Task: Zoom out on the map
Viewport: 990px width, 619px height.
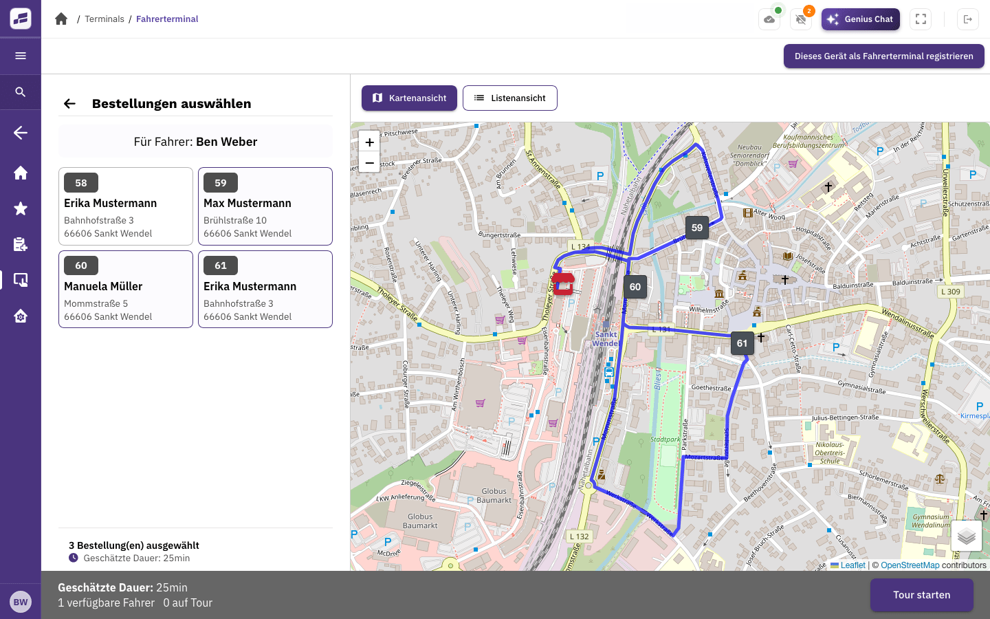Action: [x=369, y=163]
